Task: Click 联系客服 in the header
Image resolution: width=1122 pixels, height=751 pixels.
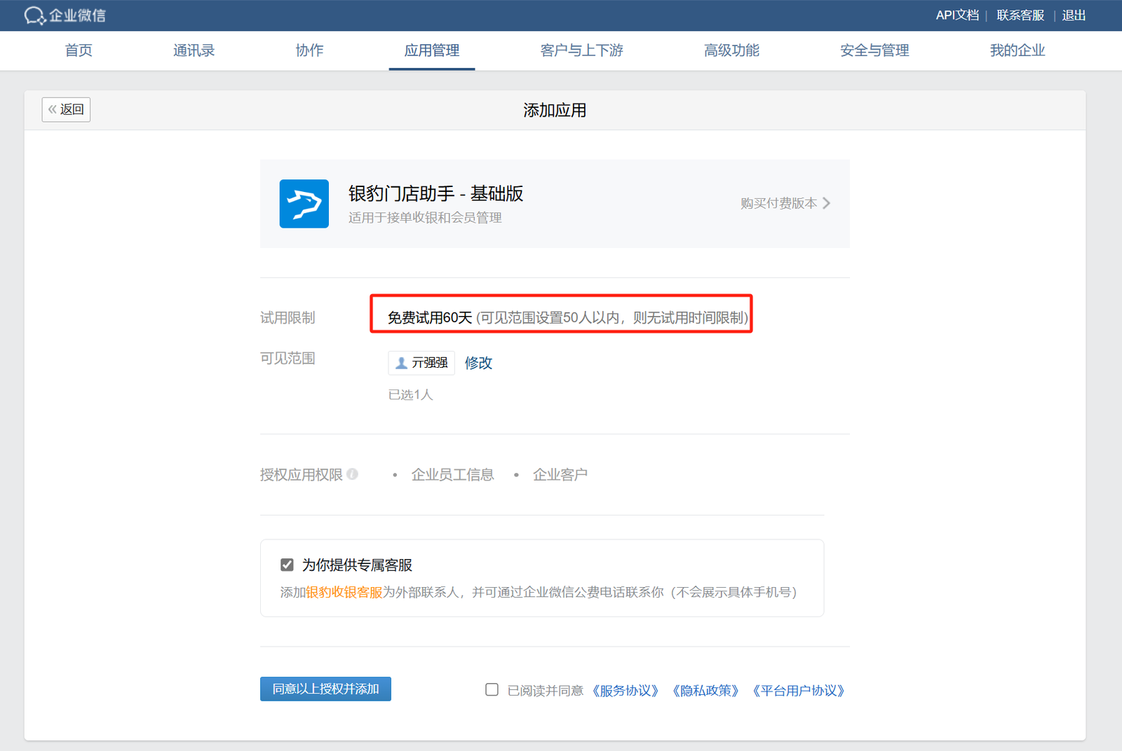Action: click(x=1020, y=15)
